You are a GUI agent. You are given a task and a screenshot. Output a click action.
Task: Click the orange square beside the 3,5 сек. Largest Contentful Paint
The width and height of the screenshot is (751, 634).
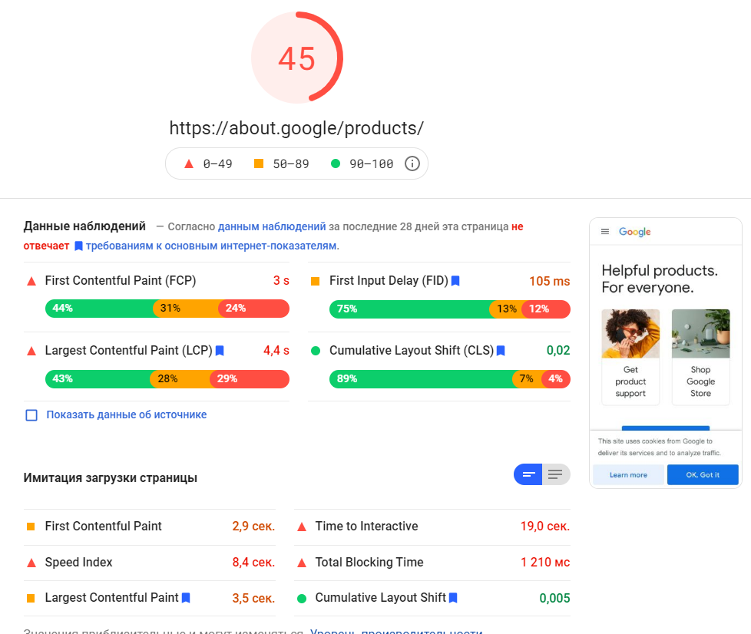click(x=31, y=598)
